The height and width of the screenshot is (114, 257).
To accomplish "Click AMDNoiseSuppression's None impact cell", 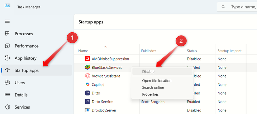I will 222,59.
